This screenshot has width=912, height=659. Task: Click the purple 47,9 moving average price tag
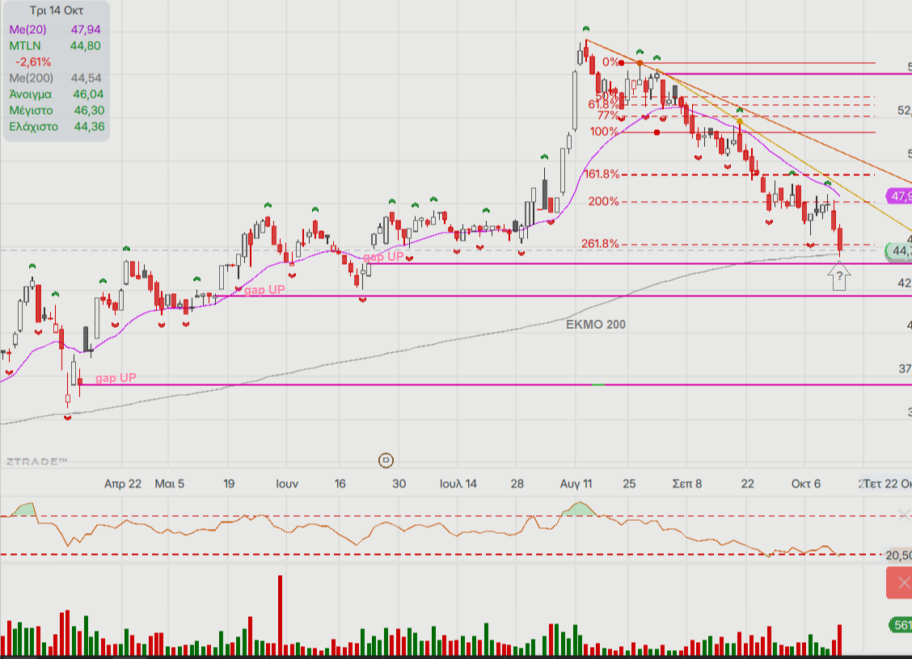point(899,196)
